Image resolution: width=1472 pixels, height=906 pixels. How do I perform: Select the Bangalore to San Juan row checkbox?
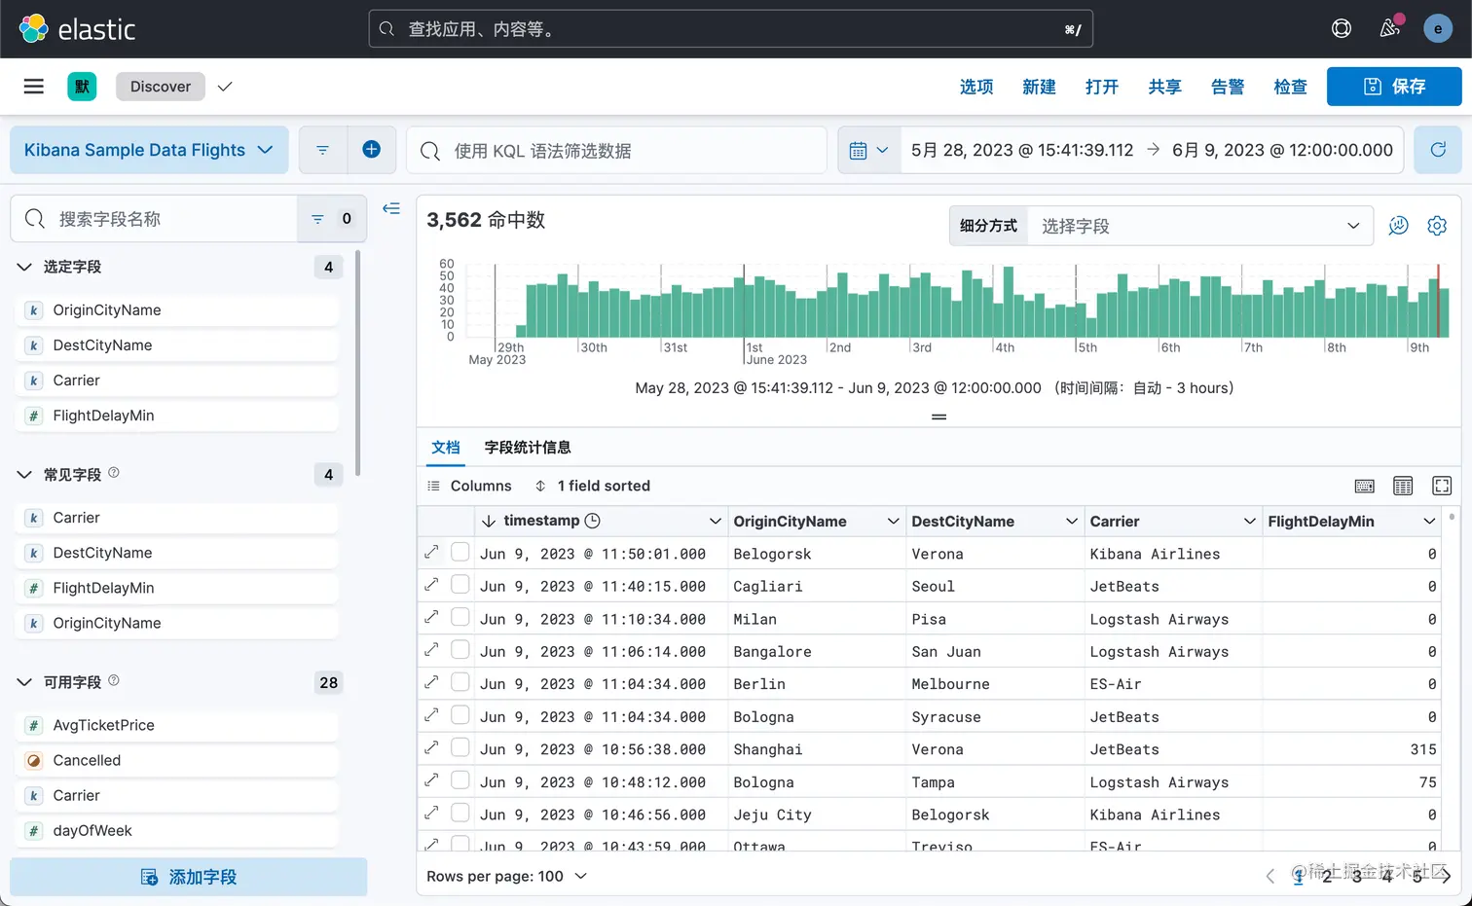tap(460, 649)
